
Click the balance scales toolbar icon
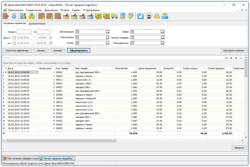click(x=157, y=16)
